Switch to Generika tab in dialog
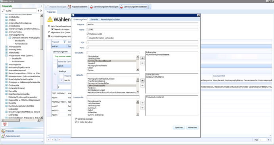The image size is (274, 145). [x=94, y=19]
